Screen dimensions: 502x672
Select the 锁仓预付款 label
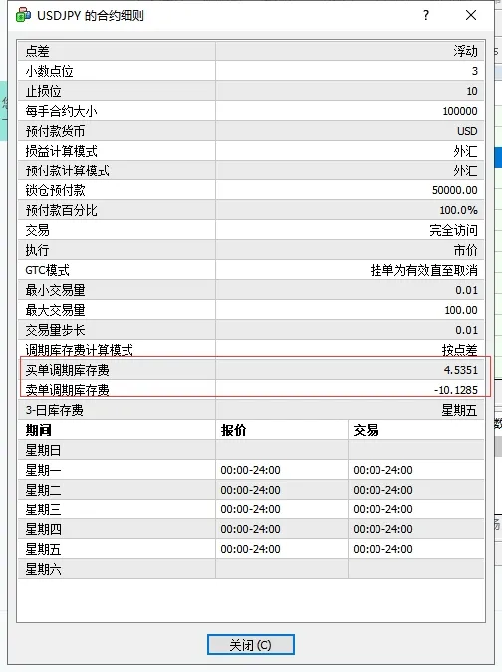tap(55, 190)
